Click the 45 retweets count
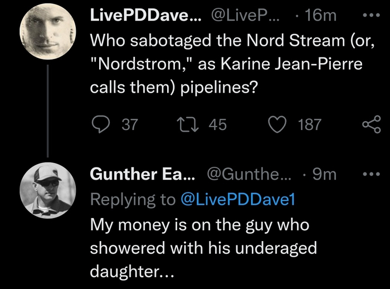390x289 pixels. 217,125
